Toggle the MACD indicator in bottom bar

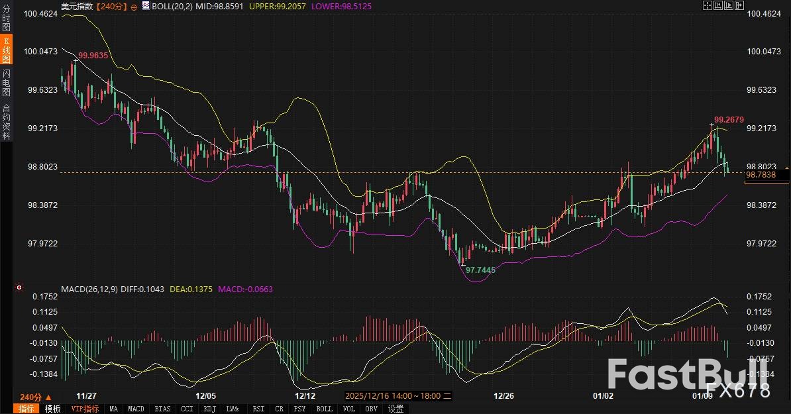[x=136, y=409]
